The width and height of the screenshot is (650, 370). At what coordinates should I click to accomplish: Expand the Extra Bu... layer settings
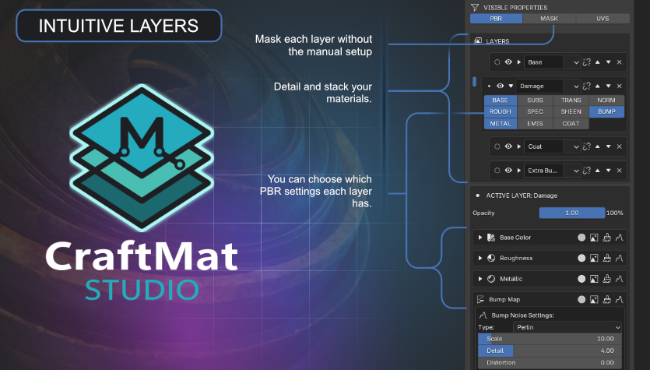[519, 171]
